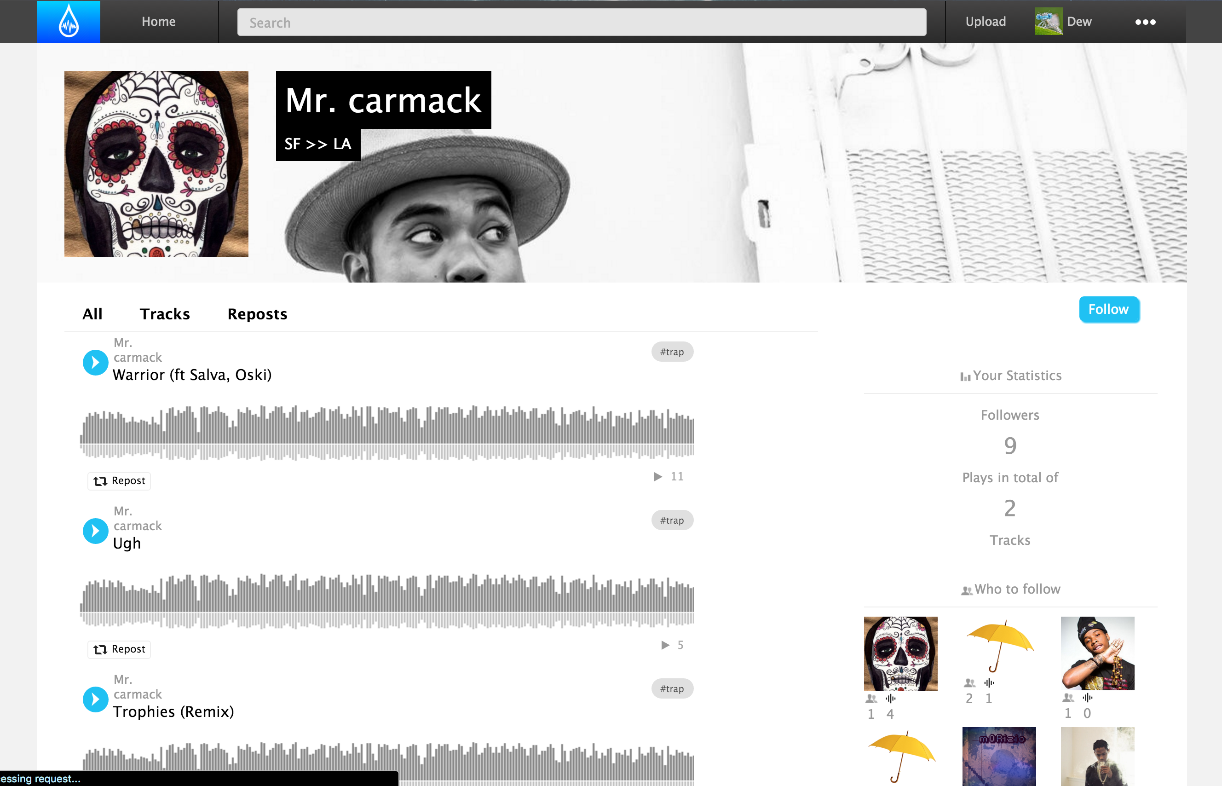This screenshot has height=786, width=1222.
Task: Click the play count triangle icon on Ugh
Action: (665, 645)
